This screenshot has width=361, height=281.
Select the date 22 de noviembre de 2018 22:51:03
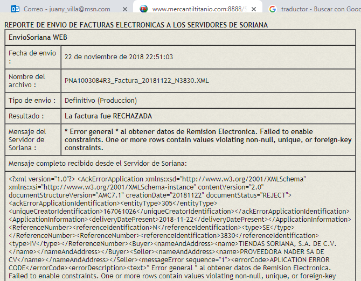pyautogui.click(x=119, y=57)
